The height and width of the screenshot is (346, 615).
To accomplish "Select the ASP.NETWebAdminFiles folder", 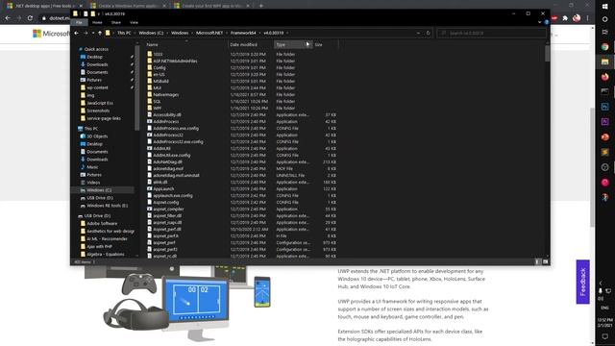I will (175, 61).
